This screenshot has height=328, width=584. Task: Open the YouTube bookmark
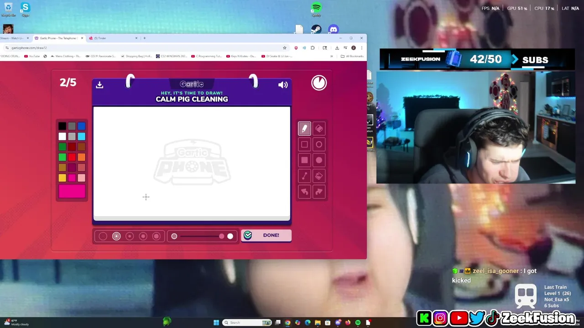pos(32,56)
